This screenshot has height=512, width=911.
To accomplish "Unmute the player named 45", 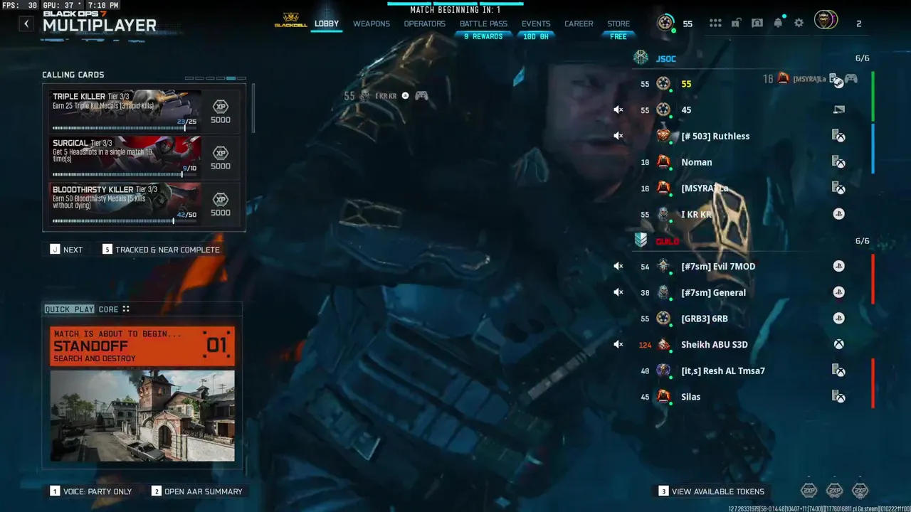I will 618,110.
